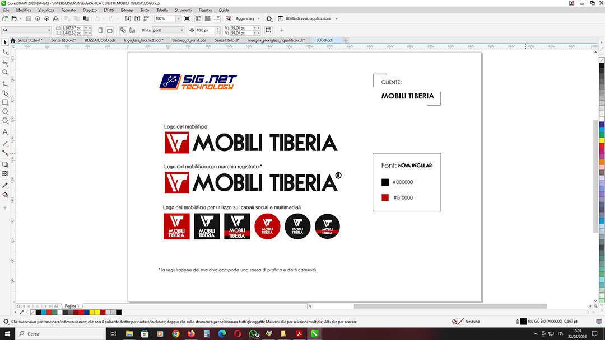Select the Ellipse tool
Screen dimensions: 605x340
pyautogui.click(x=5, y=112)
